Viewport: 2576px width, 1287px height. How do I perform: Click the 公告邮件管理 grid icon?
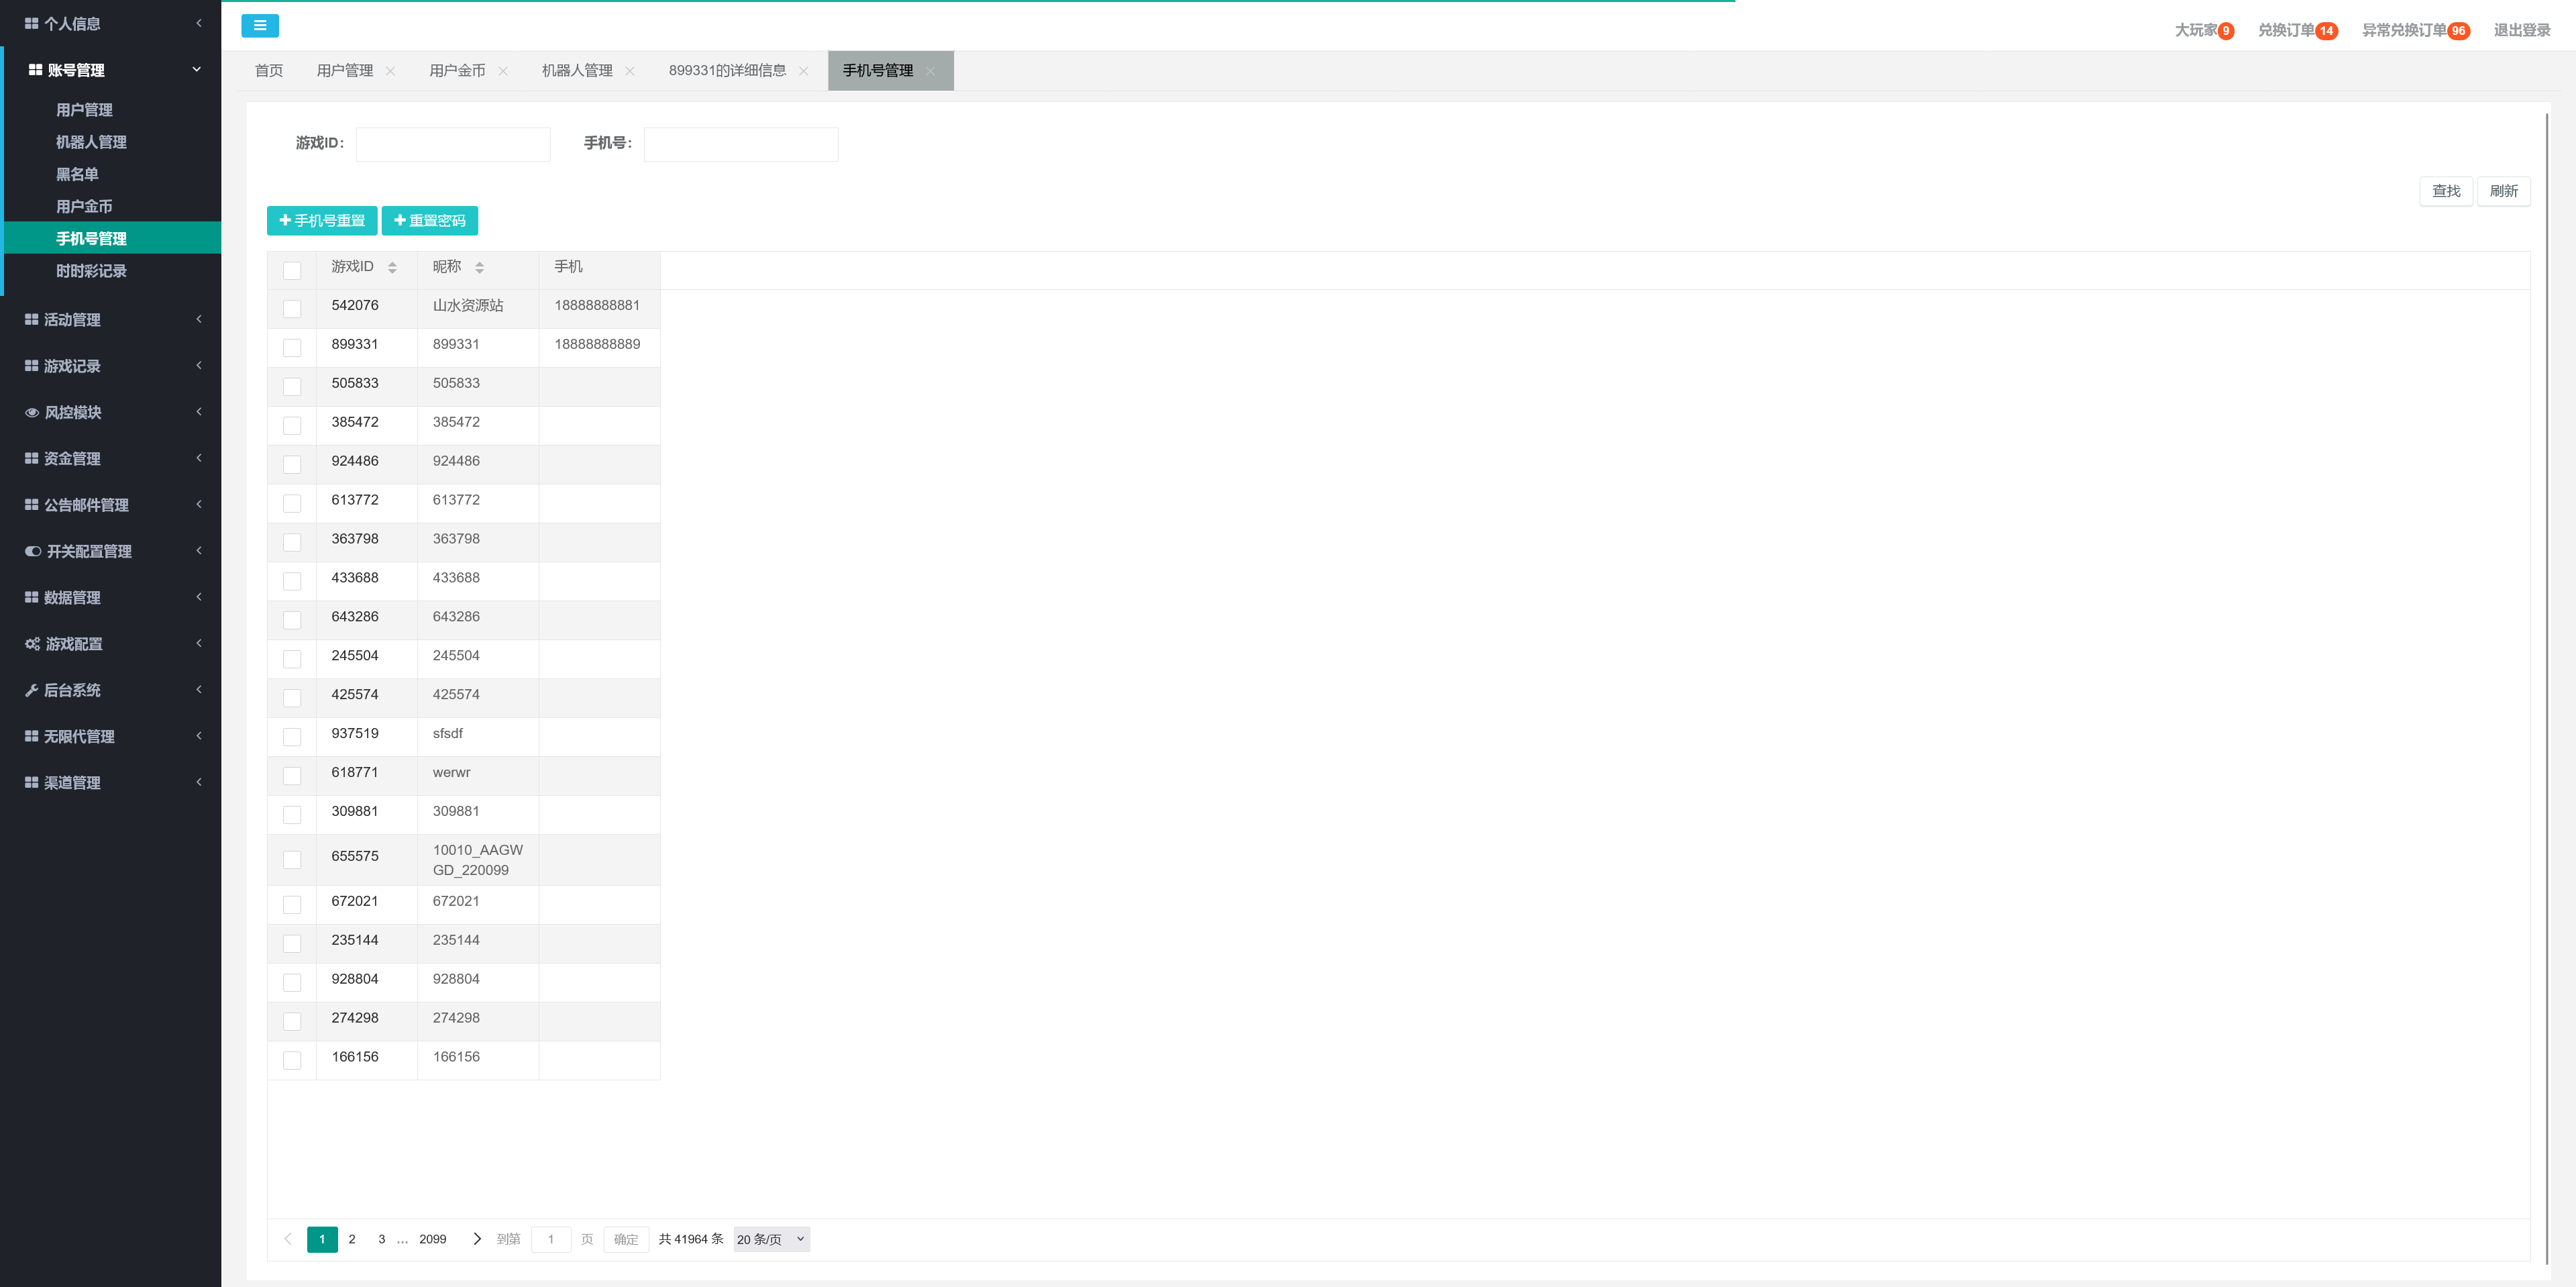[x=31, y=505]
